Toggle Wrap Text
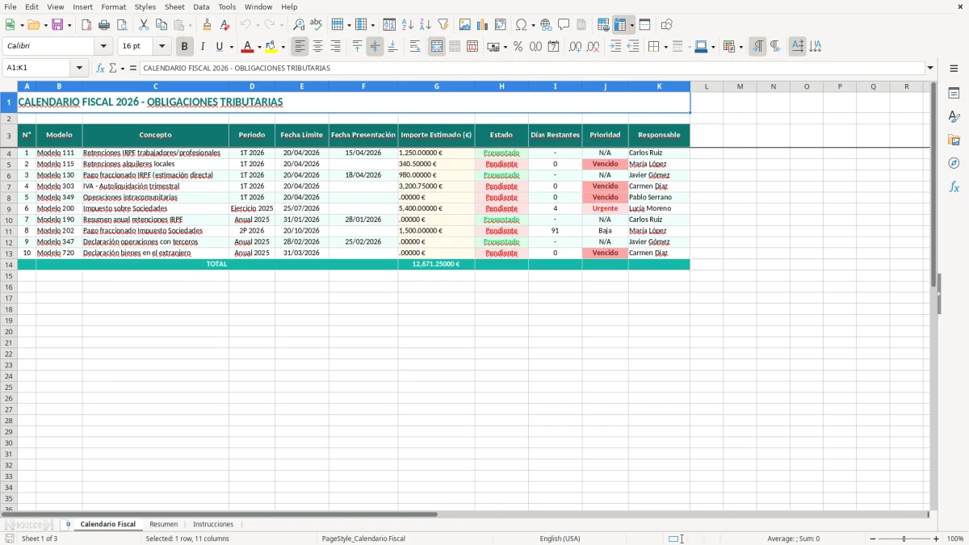The width and height of the screenshot is (969, 545). click(415, 47)
